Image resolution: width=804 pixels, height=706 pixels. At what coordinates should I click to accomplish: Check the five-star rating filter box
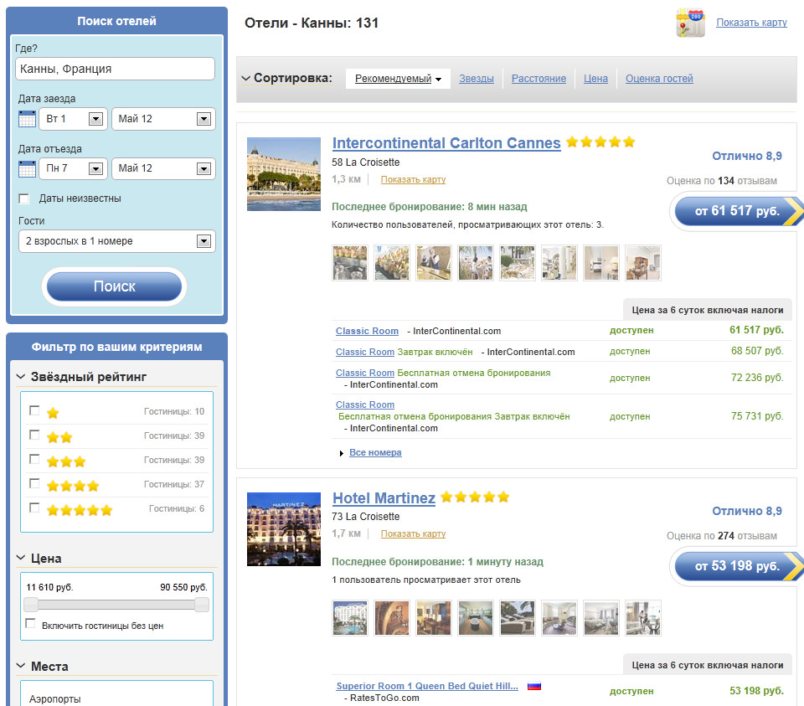point(34,508)
